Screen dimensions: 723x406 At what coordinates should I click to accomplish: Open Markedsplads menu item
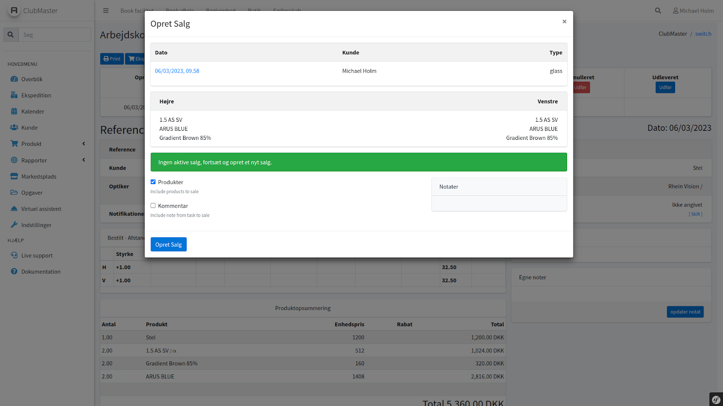coord(38,176)
